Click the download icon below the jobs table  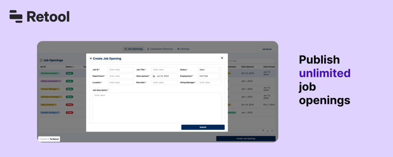(268, 131)
